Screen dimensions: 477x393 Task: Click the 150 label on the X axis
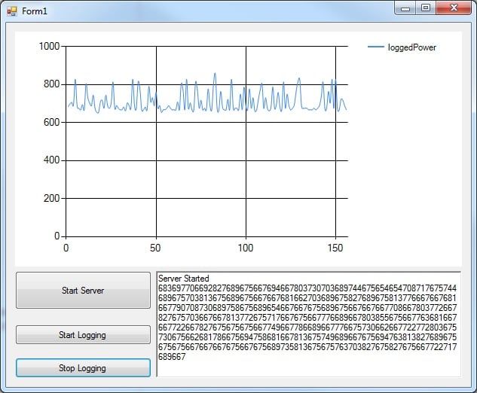pos(335,247)
